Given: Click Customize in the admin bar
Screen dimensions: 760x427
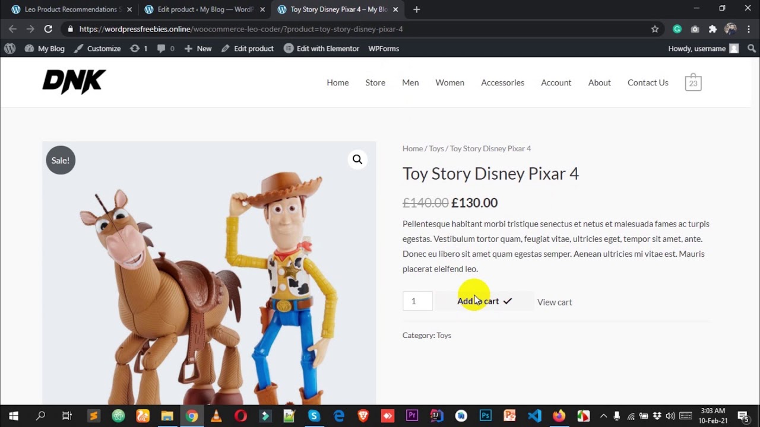Looking at the screenshot, I should 97,49.
